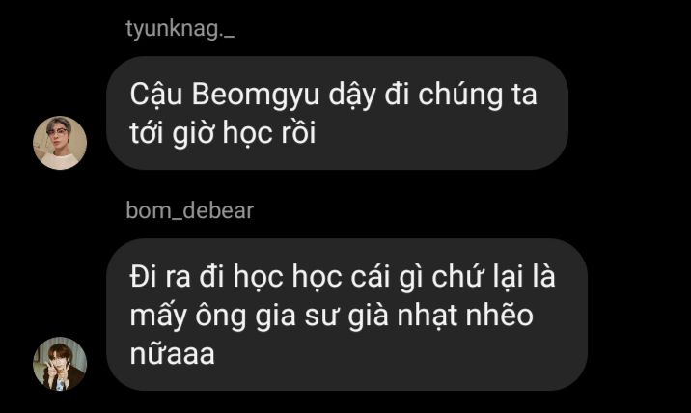The image size is (691, 413).
Task: Click the words "Đi ra" starting second message
Action: [x=160, y=278]
